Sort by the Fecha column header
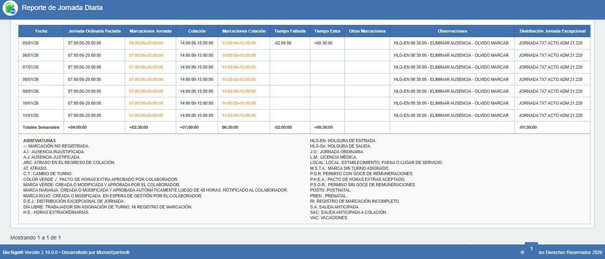Viewport: 605px width, 259px height. (41, 31)
